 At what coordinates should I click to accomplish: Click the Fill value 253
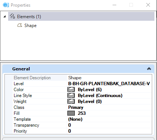pos(82,113)
